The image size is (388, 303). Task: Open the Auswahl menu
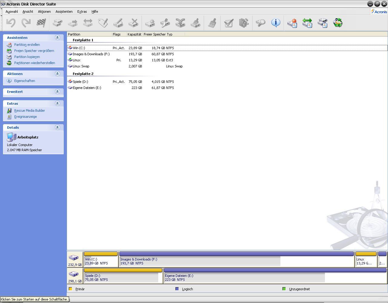pyautogui.click(x=12, y=12)
